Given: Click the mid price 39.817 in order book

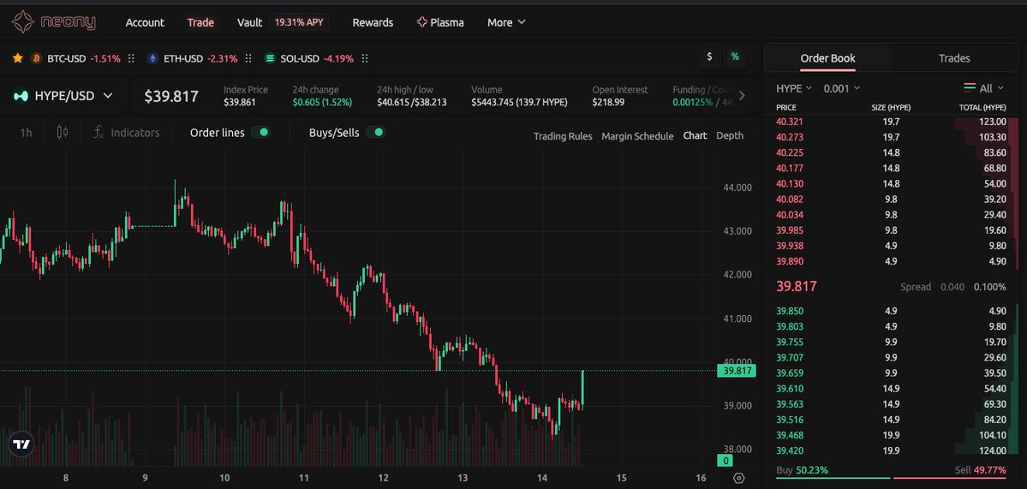Looking at the screenshot, I should pyautogui.click(x=796, y=286).
